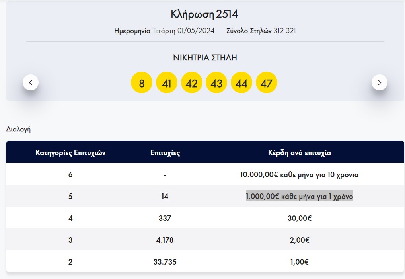
Task: Click the Κέρδη ανά επιτυχία column header
Action: (x=299, y=153)
